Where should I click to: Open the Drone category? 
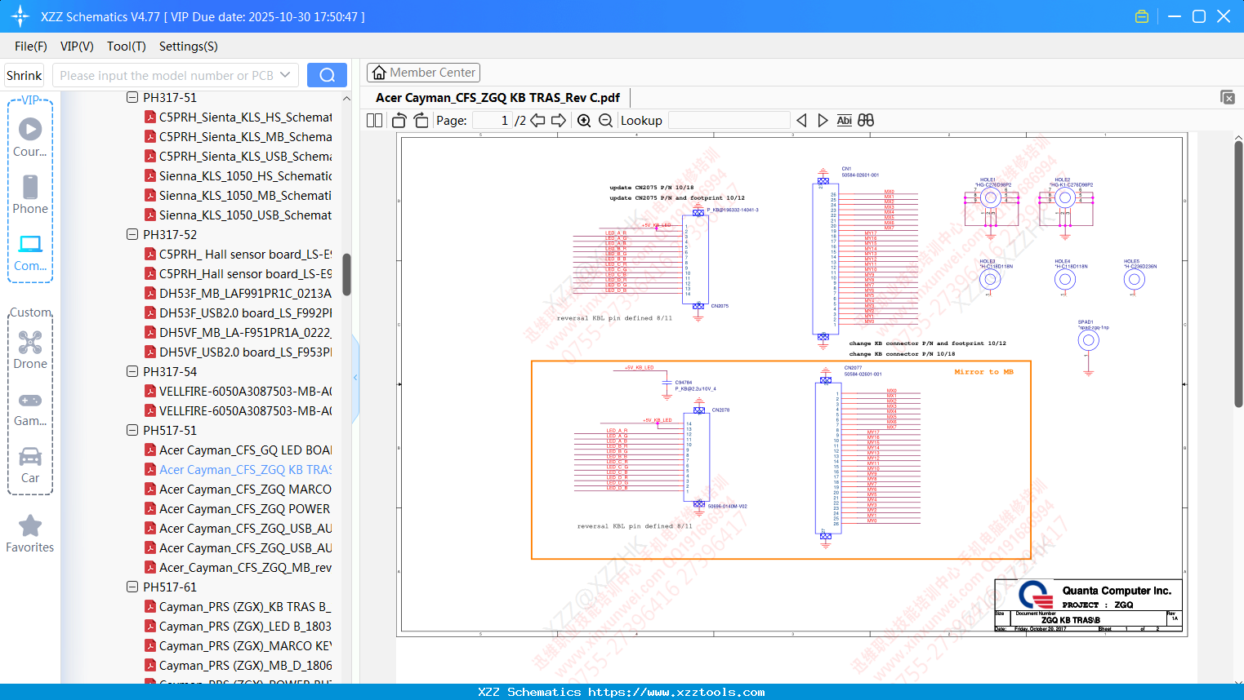coord(30,349)
